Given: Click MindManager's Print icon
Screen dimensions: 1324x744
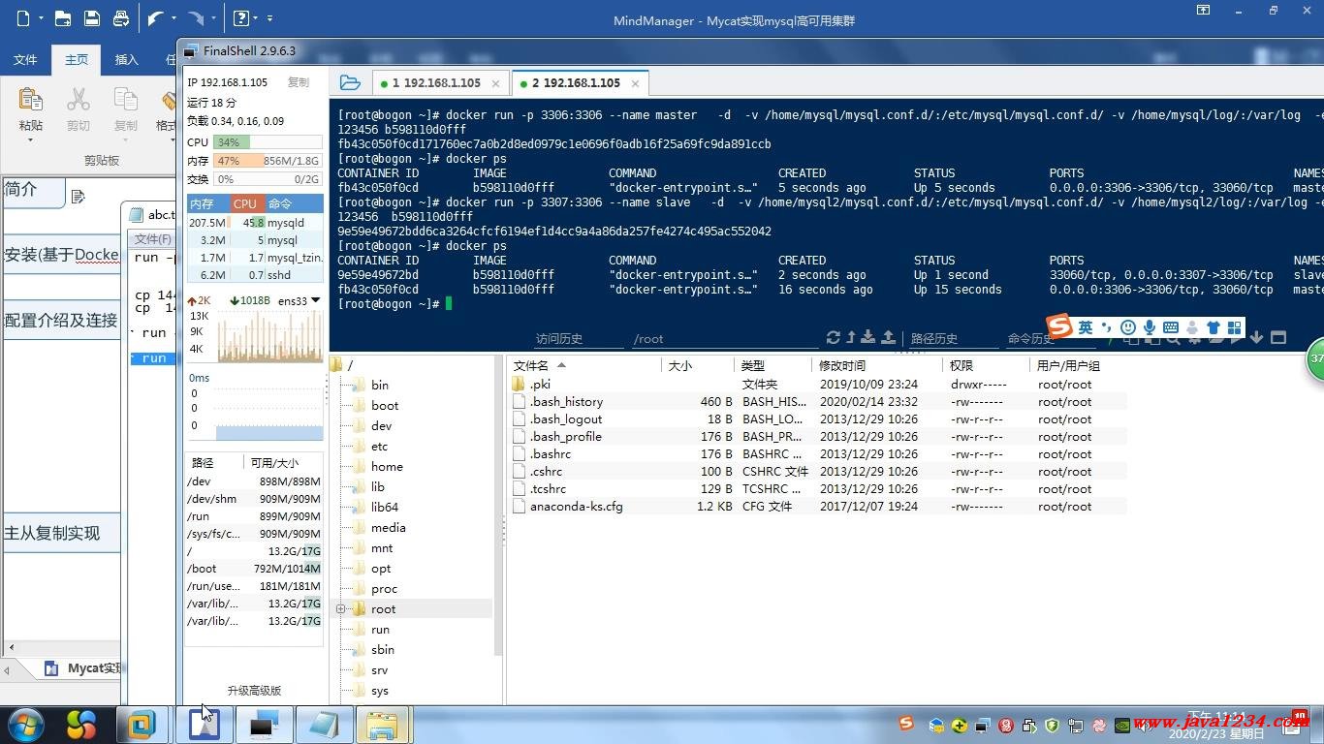Looking at the screenshot, I should coord(121,18).
